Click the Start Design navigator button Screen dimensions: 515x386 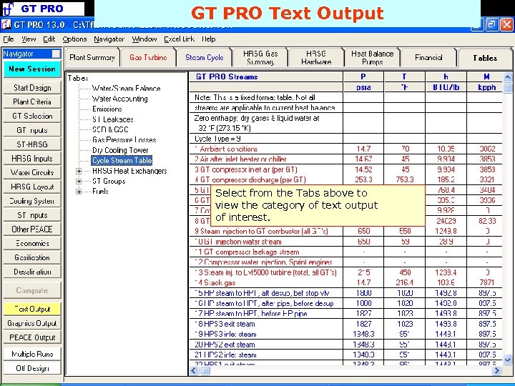[x=32, y=88]
